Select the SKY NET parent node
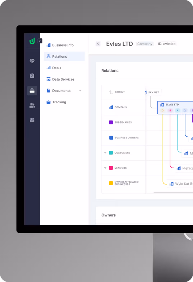193x282 pixels. pos(153,93)
